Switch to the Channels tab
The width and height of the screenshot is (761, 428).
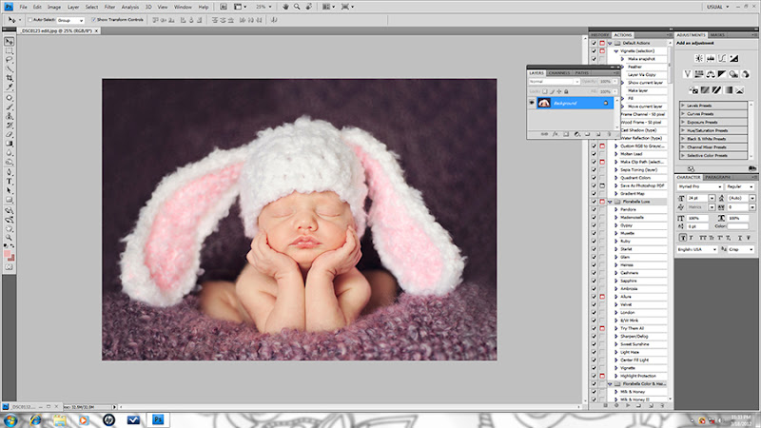558,72
